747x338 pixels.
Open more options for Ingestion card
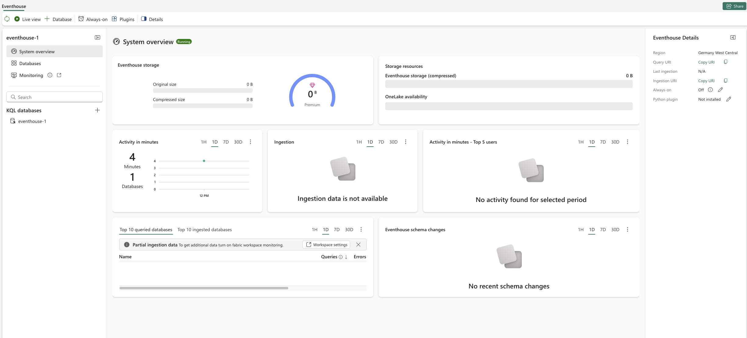tap(406, 142)
